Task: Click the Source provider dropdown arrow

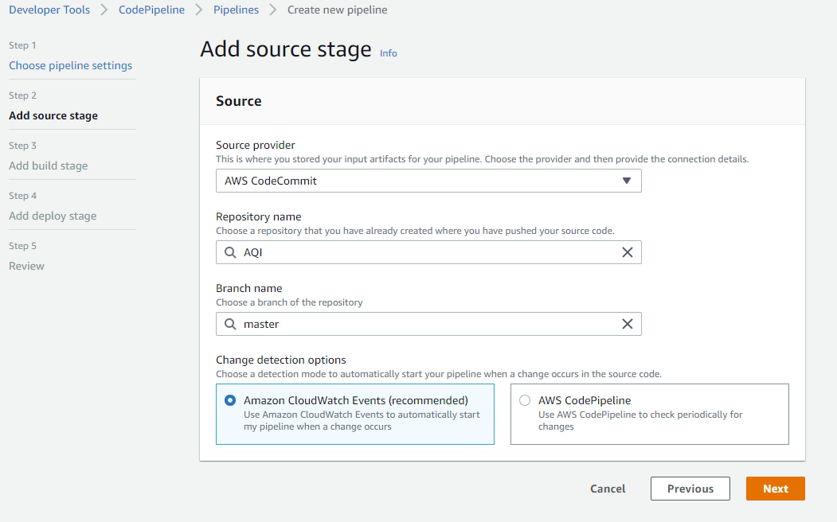Action: (x=627, y=181)
